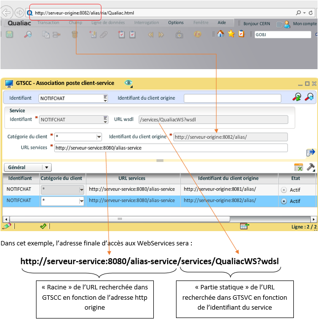Click the yellow star favorites icon
This screenshot has width=318, height=320.
tap(231, 34)
